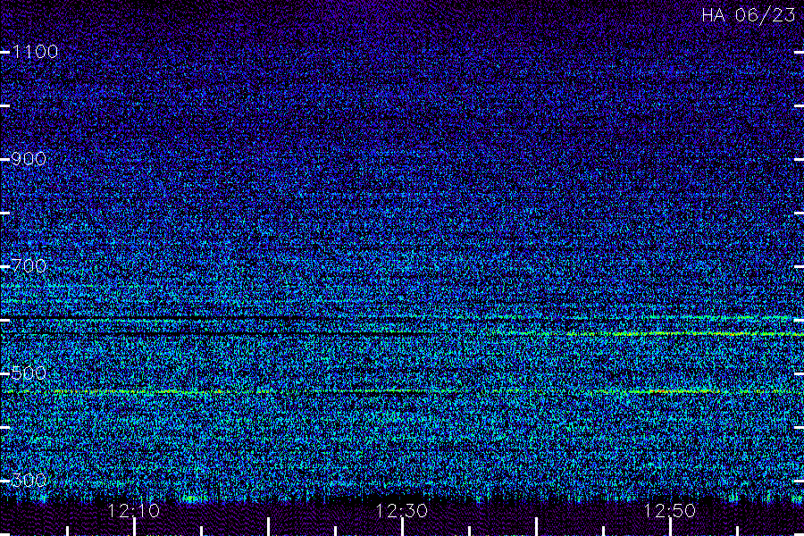Click the 900 frequency axis label
Screen dimensions: 804x536
29,159
